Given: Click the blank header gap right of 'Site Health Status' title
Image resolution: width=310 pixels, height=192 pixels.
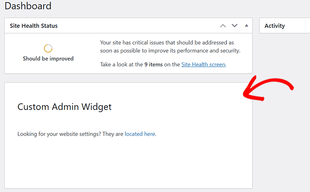Looking at the screenshot, I should pos(137,26).
